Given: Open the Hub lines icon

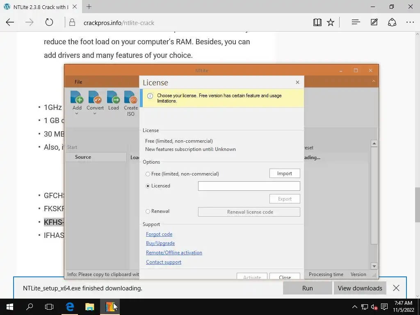Looking at the screenshot, I should tap(356, 22).
